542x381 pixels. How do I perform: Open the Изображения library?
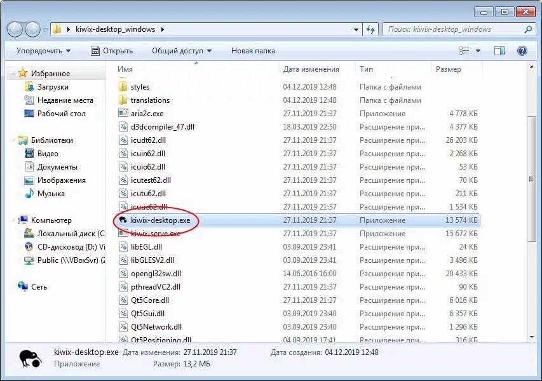tap(62, 180)
